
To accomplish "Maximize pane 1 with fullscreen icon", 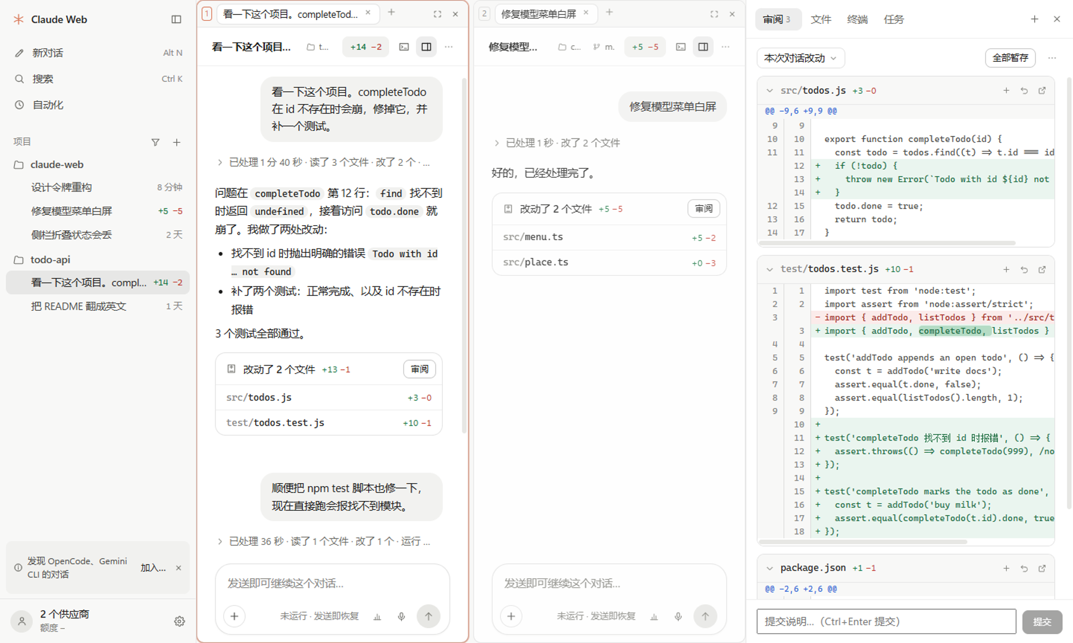I will [437, 14].
